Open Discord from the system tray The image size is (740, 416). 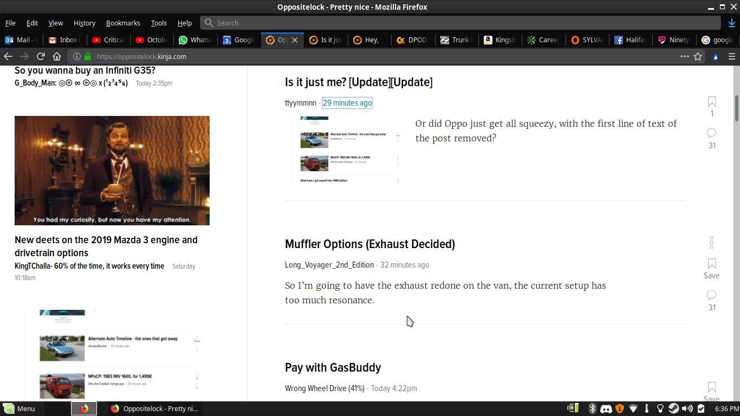(606, 408)
